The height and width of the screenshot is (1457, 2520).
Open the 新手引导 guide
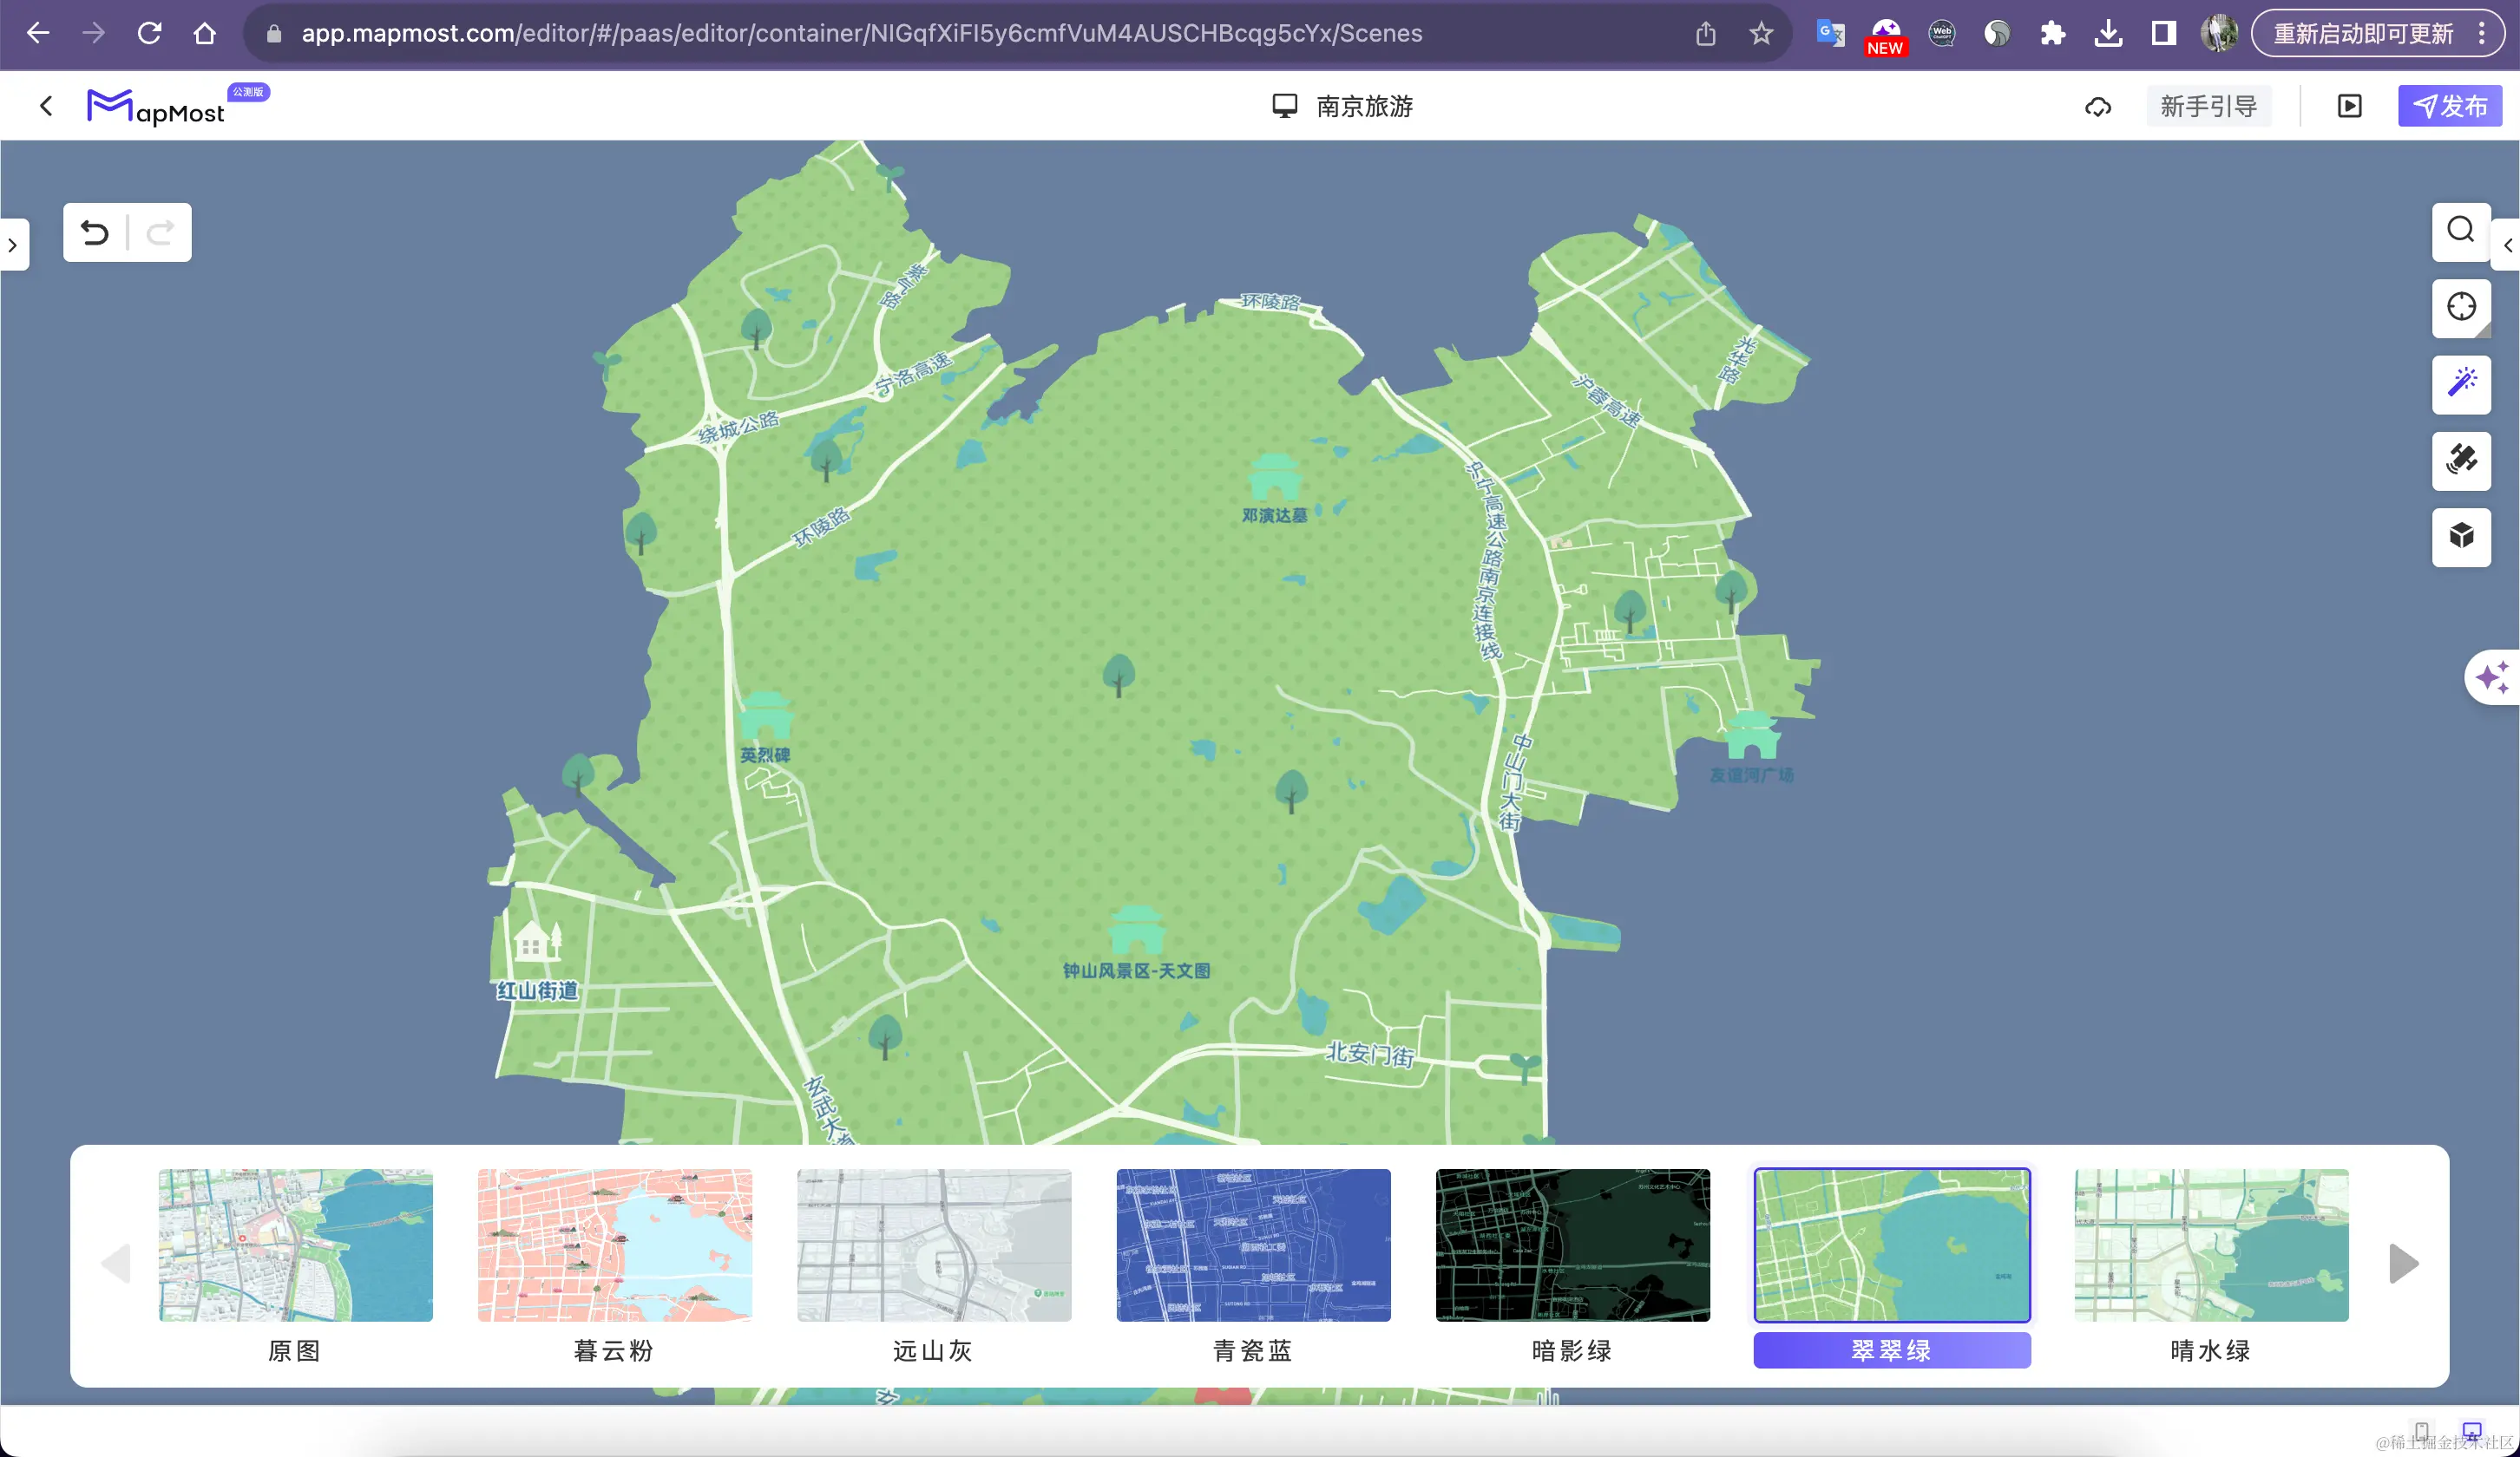(2208, 106)
